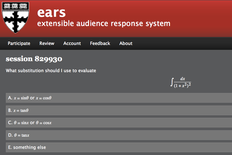
Task: Open the About page
Action: 126,43
